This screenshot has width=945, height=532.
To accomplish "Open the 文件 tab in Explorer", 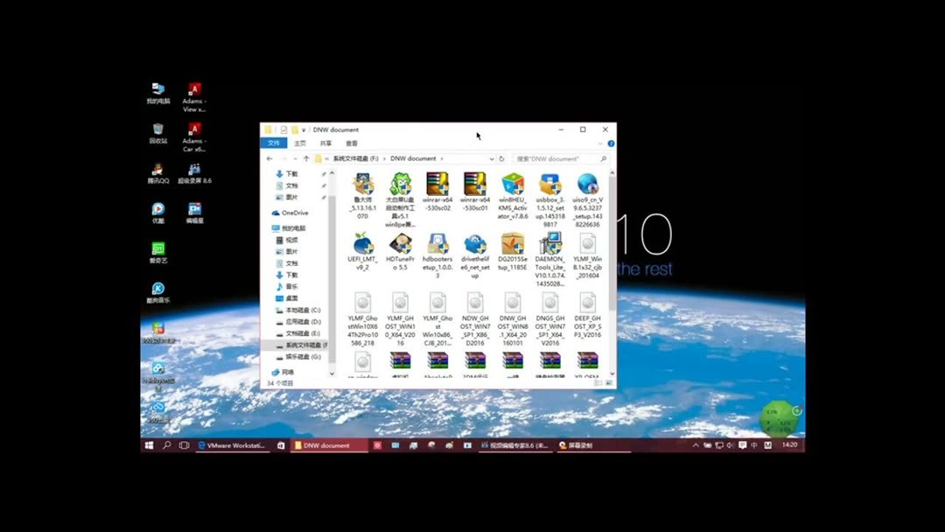I will 274,143.
